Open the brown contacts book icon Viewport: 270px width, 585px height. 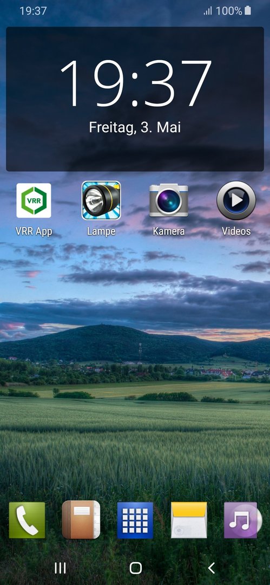click(81, 520)
